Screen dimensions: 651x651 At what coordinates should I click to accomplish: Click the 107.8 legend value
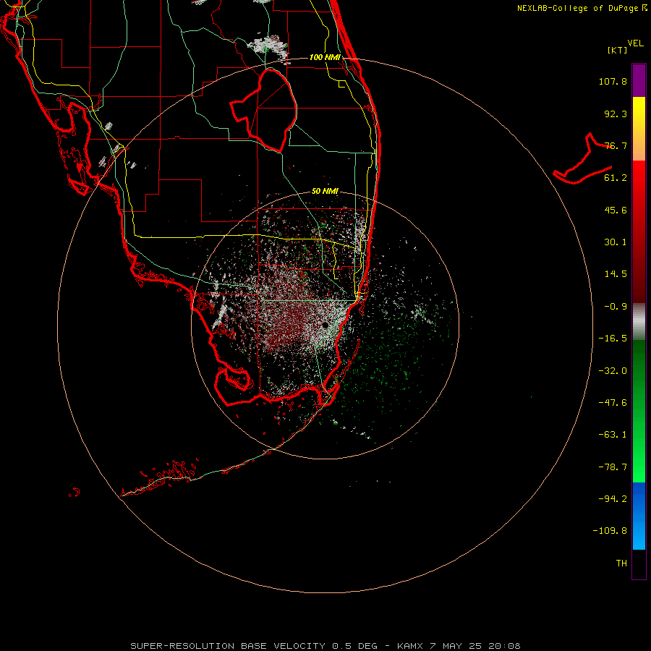(613, 81)
